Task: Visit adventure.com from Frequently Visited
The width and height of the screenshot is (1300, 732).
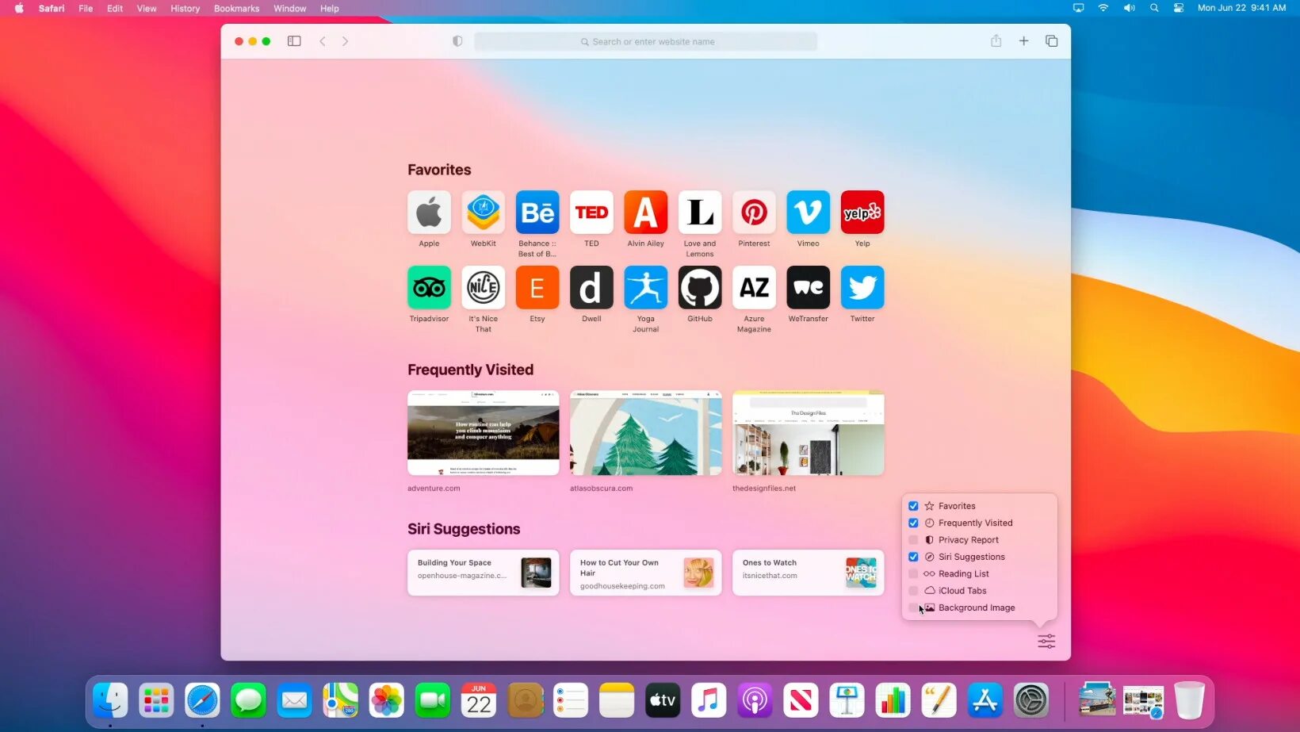Action: click(x=483, y=432)
